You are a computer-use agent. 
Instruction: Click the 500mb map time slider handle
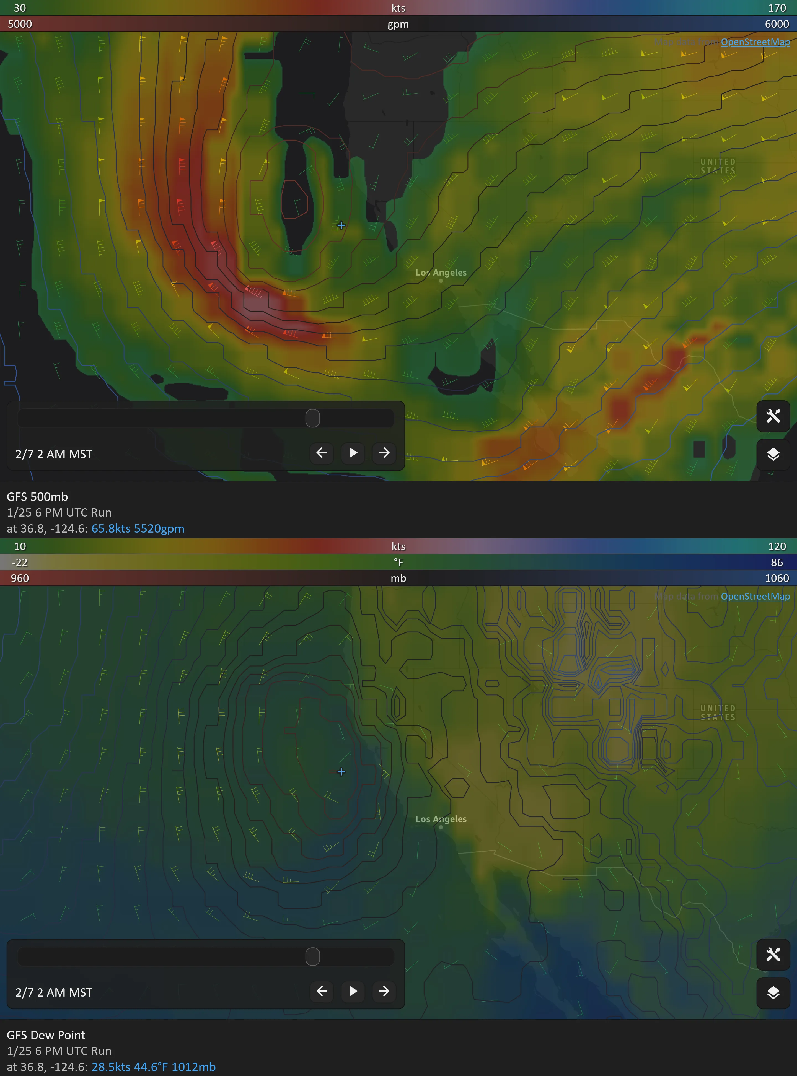(x=313, y=418)
